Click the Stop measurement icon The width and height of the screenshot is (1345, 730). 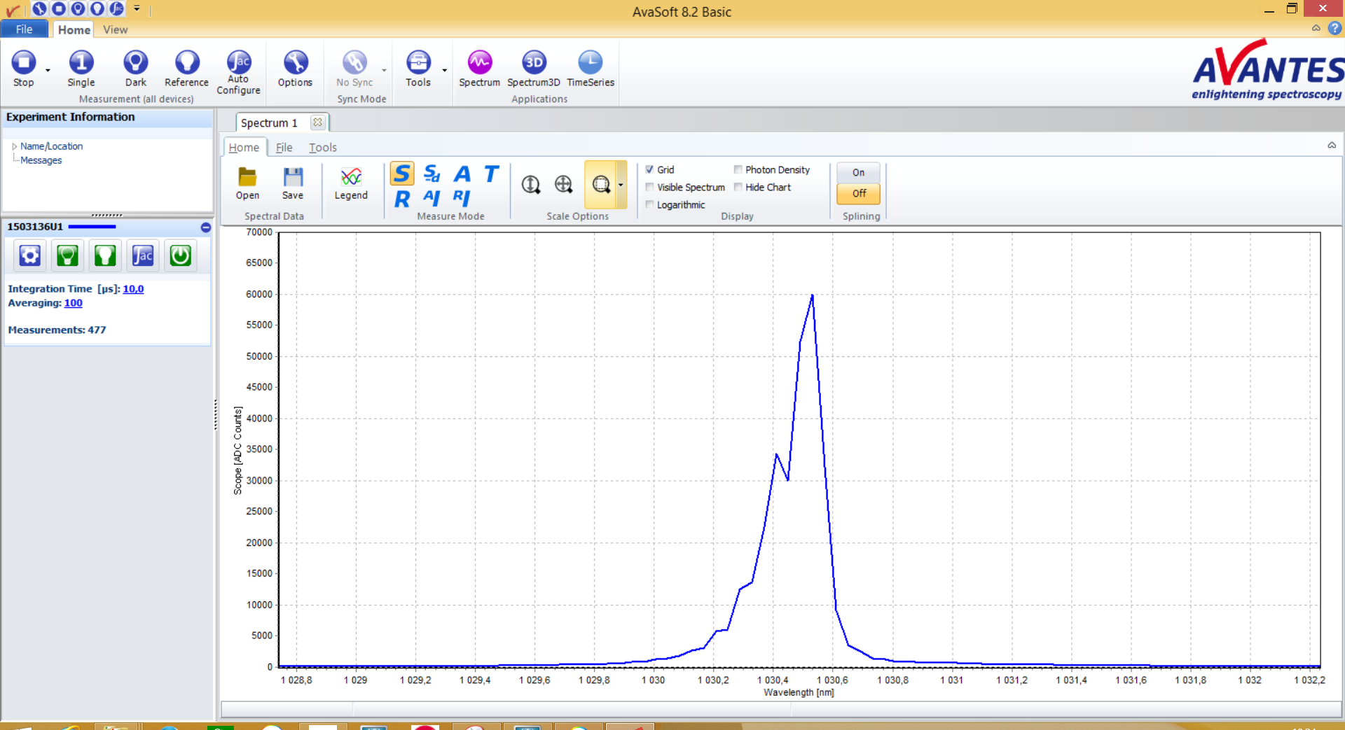pyautogui.click(x=24, y=63)
